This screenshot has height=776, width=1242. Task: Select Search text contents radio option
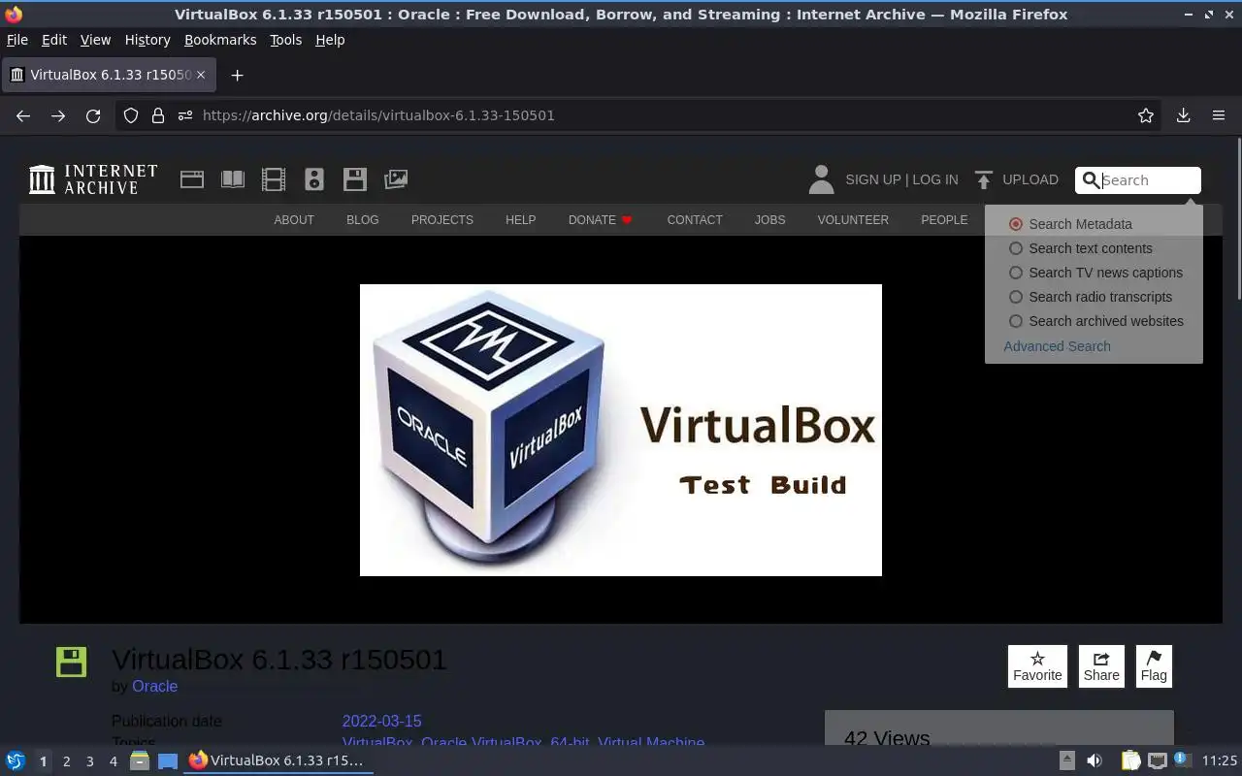tap(1016, 248)
